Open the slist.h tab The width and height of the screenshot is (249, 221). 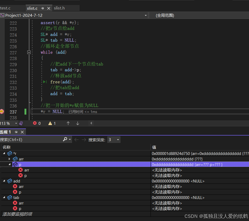coord(59,8)
